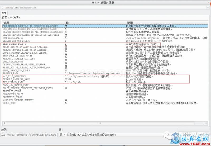This screenshot has height=146, width=211.
Task: Select SEARCH_ELEMENT_NUMBER_IN_ALL_PROJECT_ASSEMBLIES option
Action: point(33,32)
